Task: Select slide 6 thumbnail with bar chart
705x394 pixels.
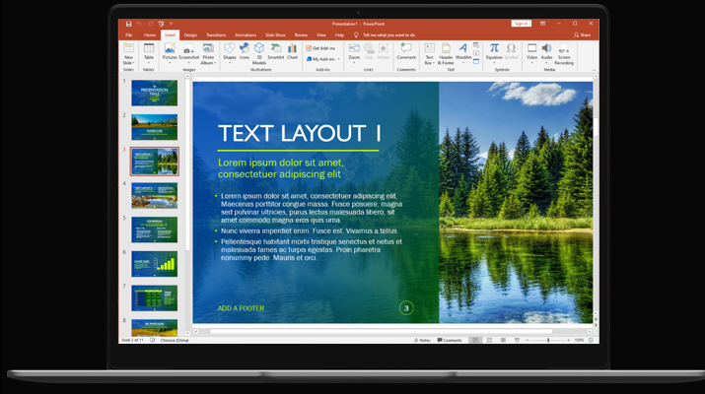Action: coord(154,264)
